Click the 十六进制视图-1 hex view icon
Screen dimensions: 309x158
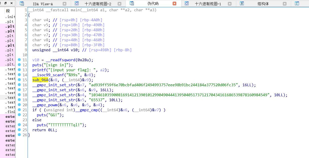tap(187, 4)
